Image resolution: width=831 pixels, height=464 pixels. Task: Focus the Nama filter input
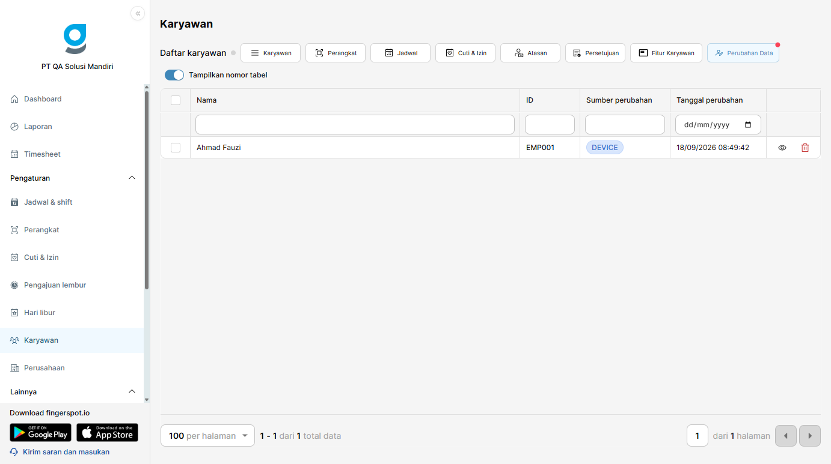tap(355, 125)
